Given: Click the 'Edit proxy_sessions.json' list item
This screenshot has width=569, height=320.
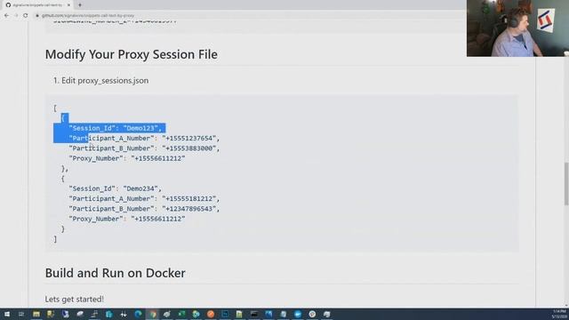Looking at the screenshot, I should pos(105,81).
